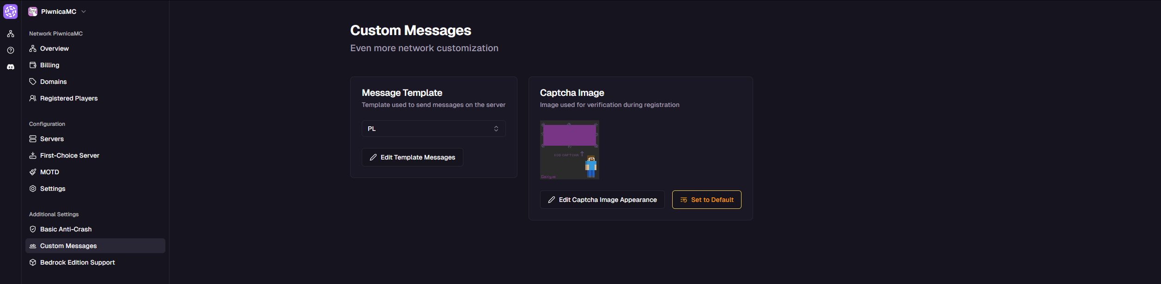The image size is (1161, 284).
Task: Click the Network PiwnicaMC section label
Action: tap(56, 34)
